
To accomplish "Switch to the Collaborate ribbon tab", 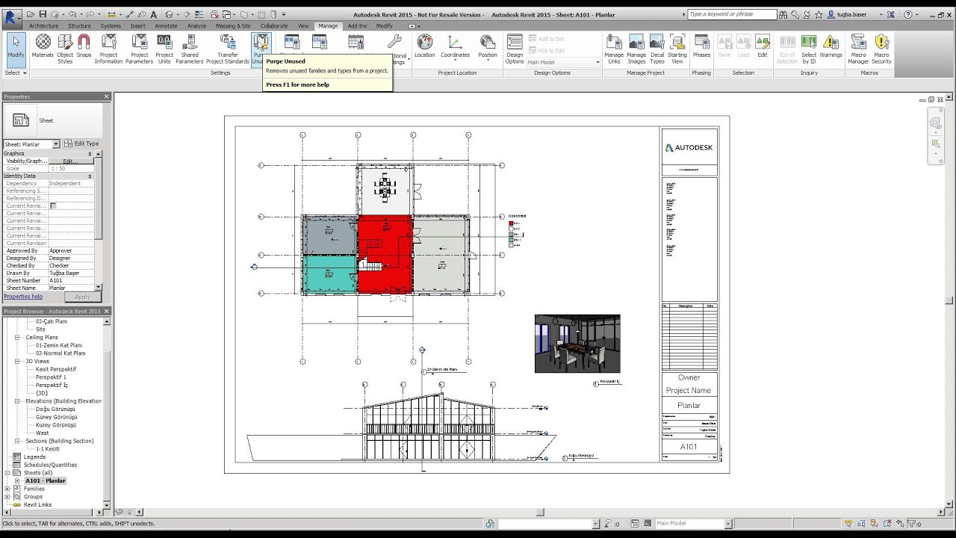I will (274, 25).
